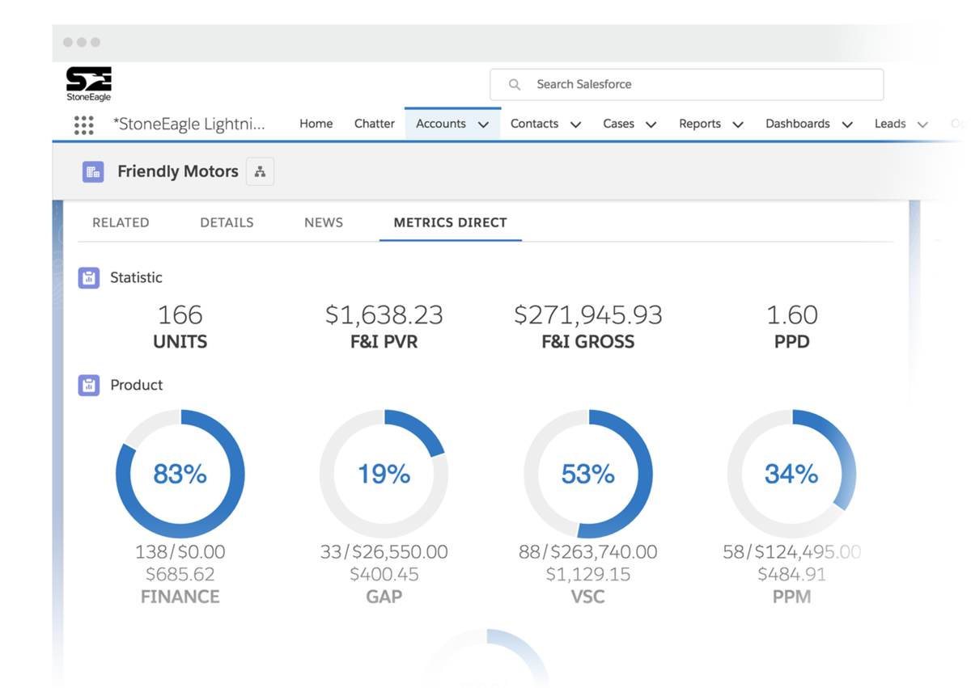Viewport: 971px width, 688px height.
Task: Click the 33/$26,550.00 GAP figure
Action: coord(384,552)
